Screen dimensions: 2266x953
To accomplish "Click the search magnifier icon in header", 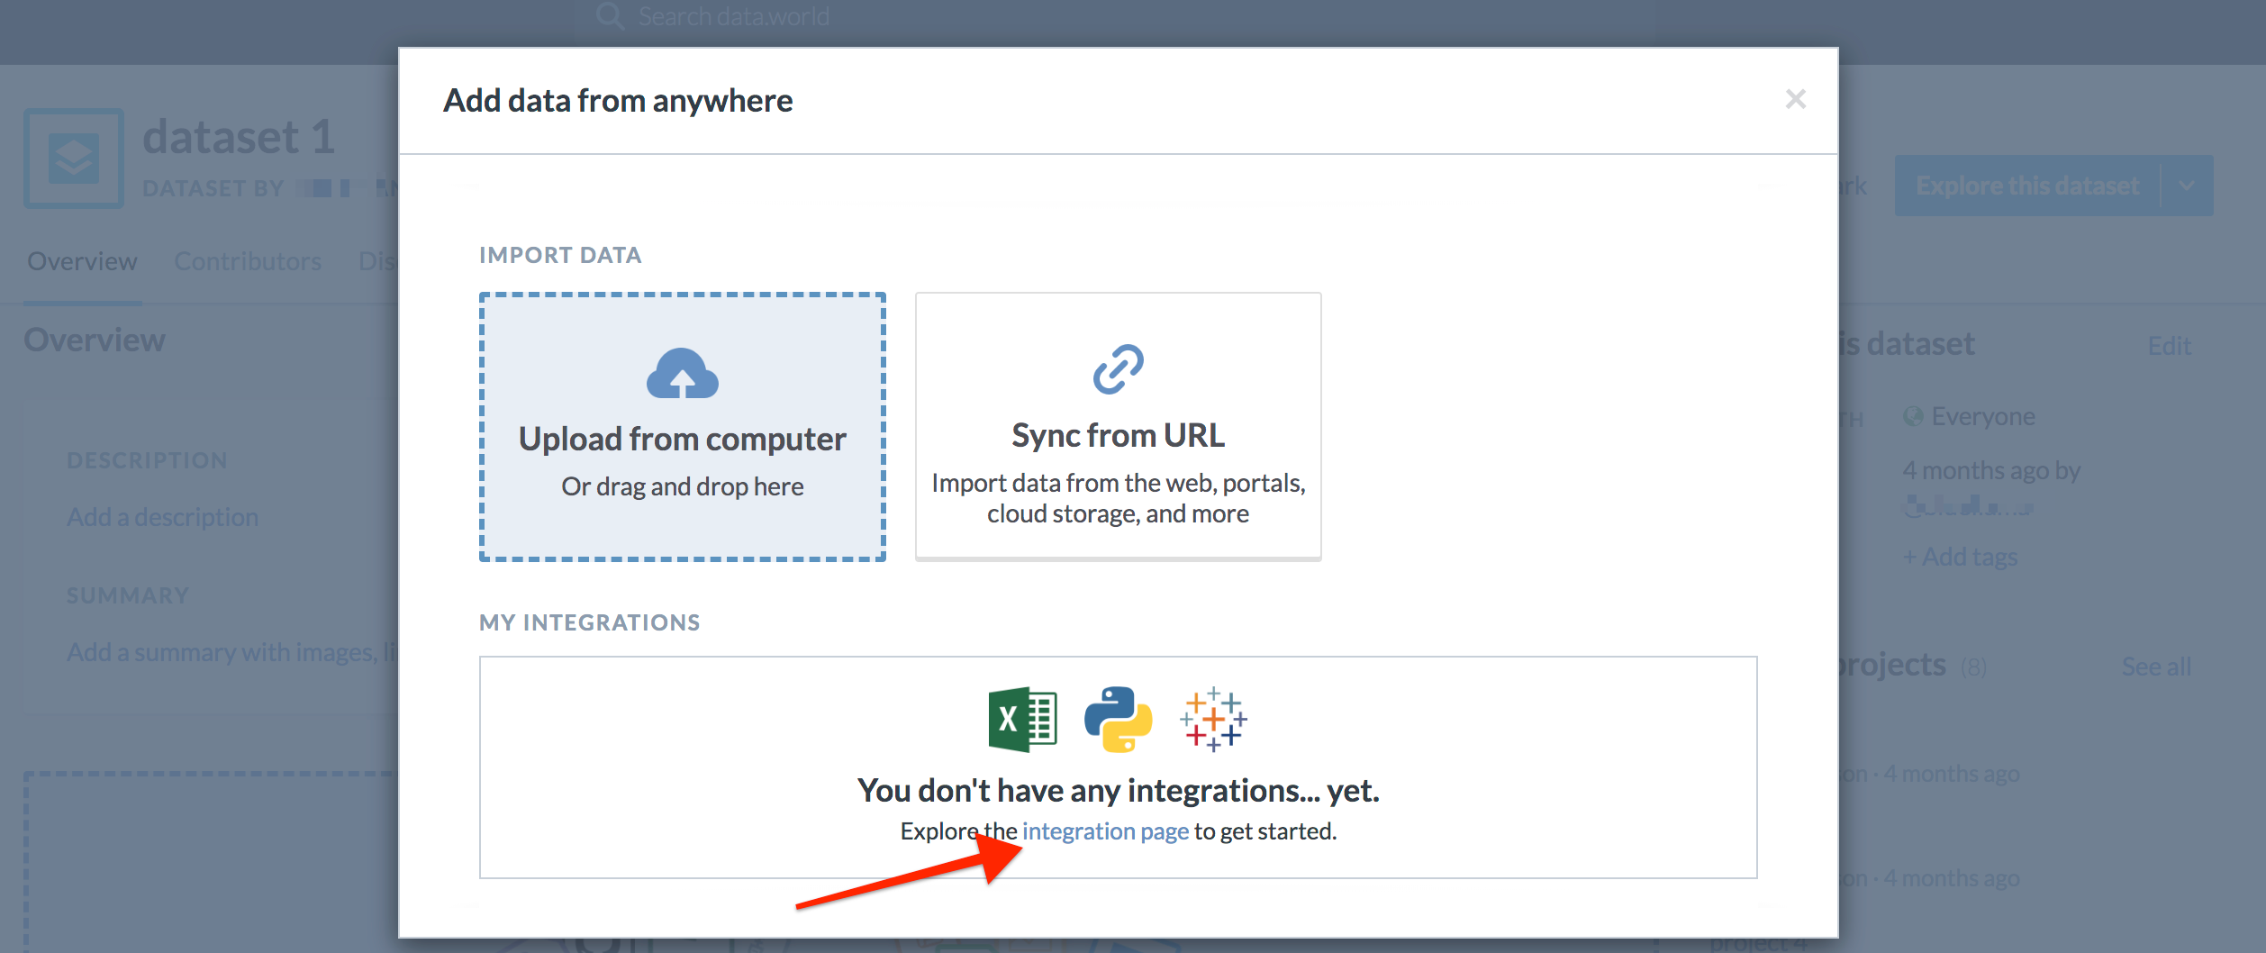I will coord(610,16).
